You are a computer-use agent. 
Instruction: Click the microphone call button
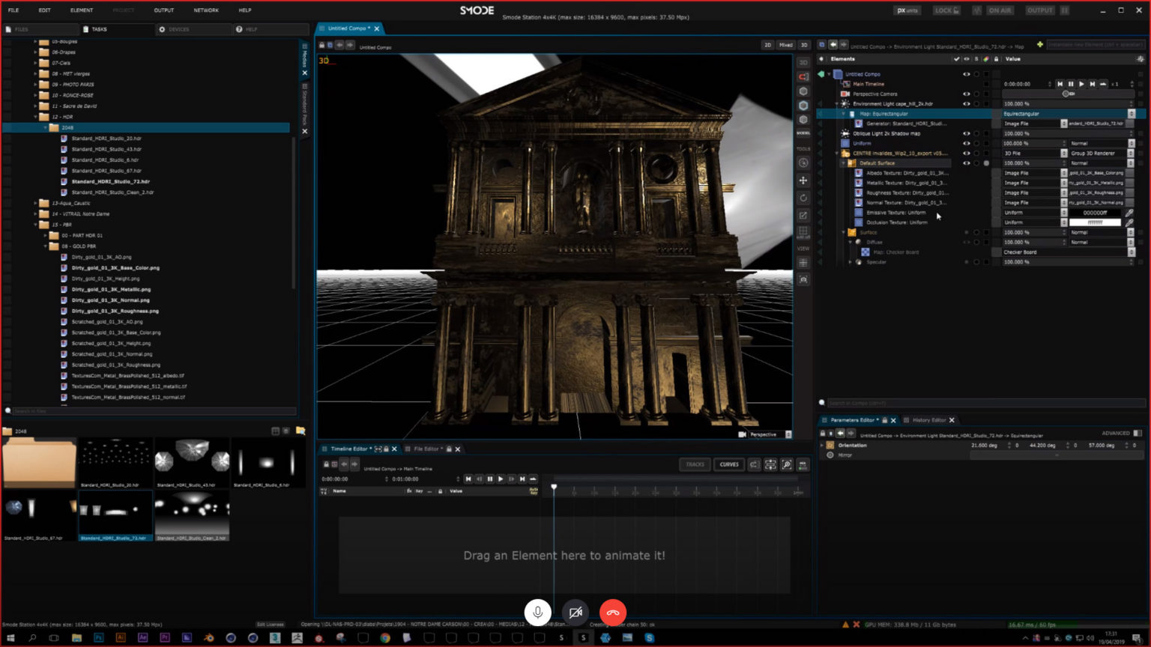point(537,613)
